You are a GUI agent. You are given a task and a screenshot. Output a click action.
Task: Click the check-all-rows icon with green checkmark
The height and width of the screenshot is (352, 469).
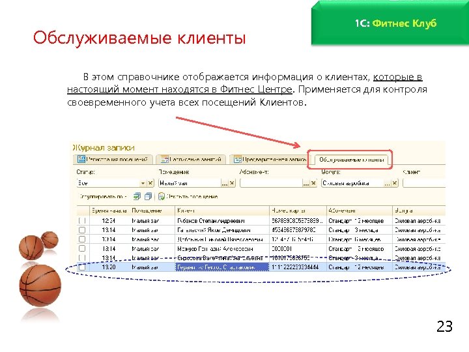click(x=137, y=196)
